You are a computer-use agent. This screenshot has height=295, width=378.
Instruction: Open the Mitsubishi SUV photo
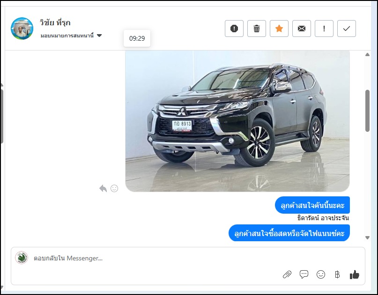tap(237, 121)
